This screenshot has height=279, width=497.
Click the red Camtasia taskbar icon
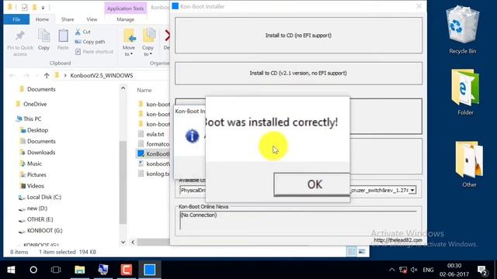tap(126, 270)
